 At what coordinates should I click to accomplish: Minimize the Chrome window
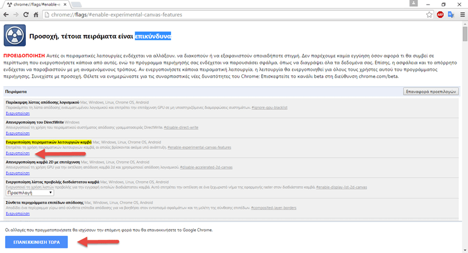coord(428,4)
